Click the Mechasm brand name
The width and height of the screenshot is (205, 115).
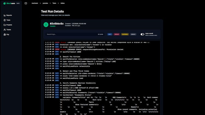click(11, 3)
